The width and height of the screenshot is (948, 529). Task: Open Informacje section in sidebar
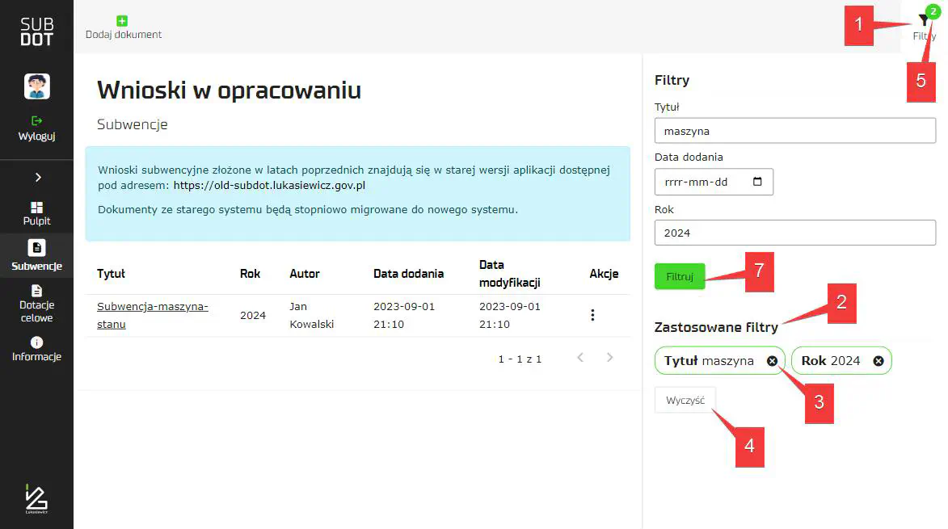coord(36,349)
